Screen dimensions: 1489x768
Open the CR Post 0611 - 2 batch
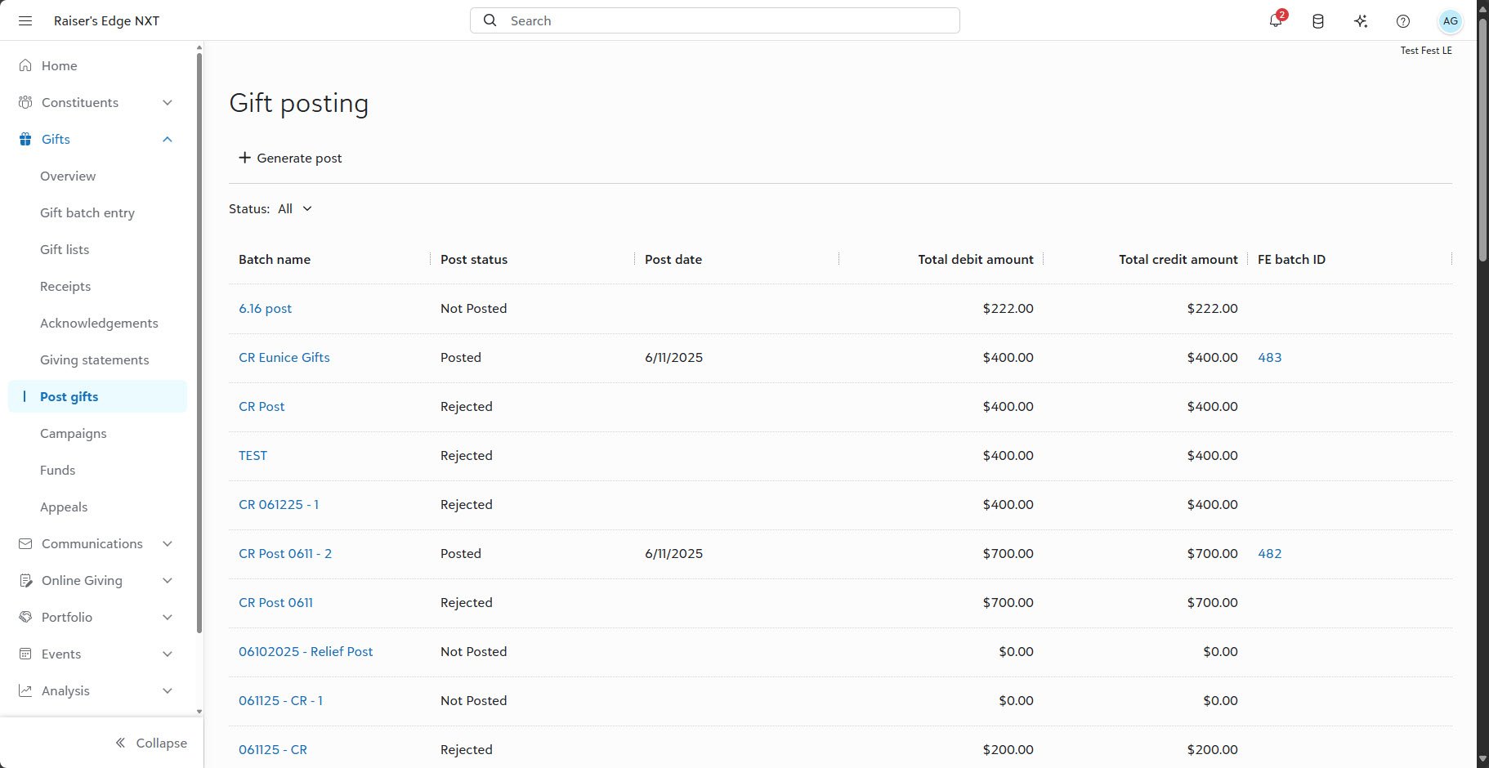[x=285, y=553]
